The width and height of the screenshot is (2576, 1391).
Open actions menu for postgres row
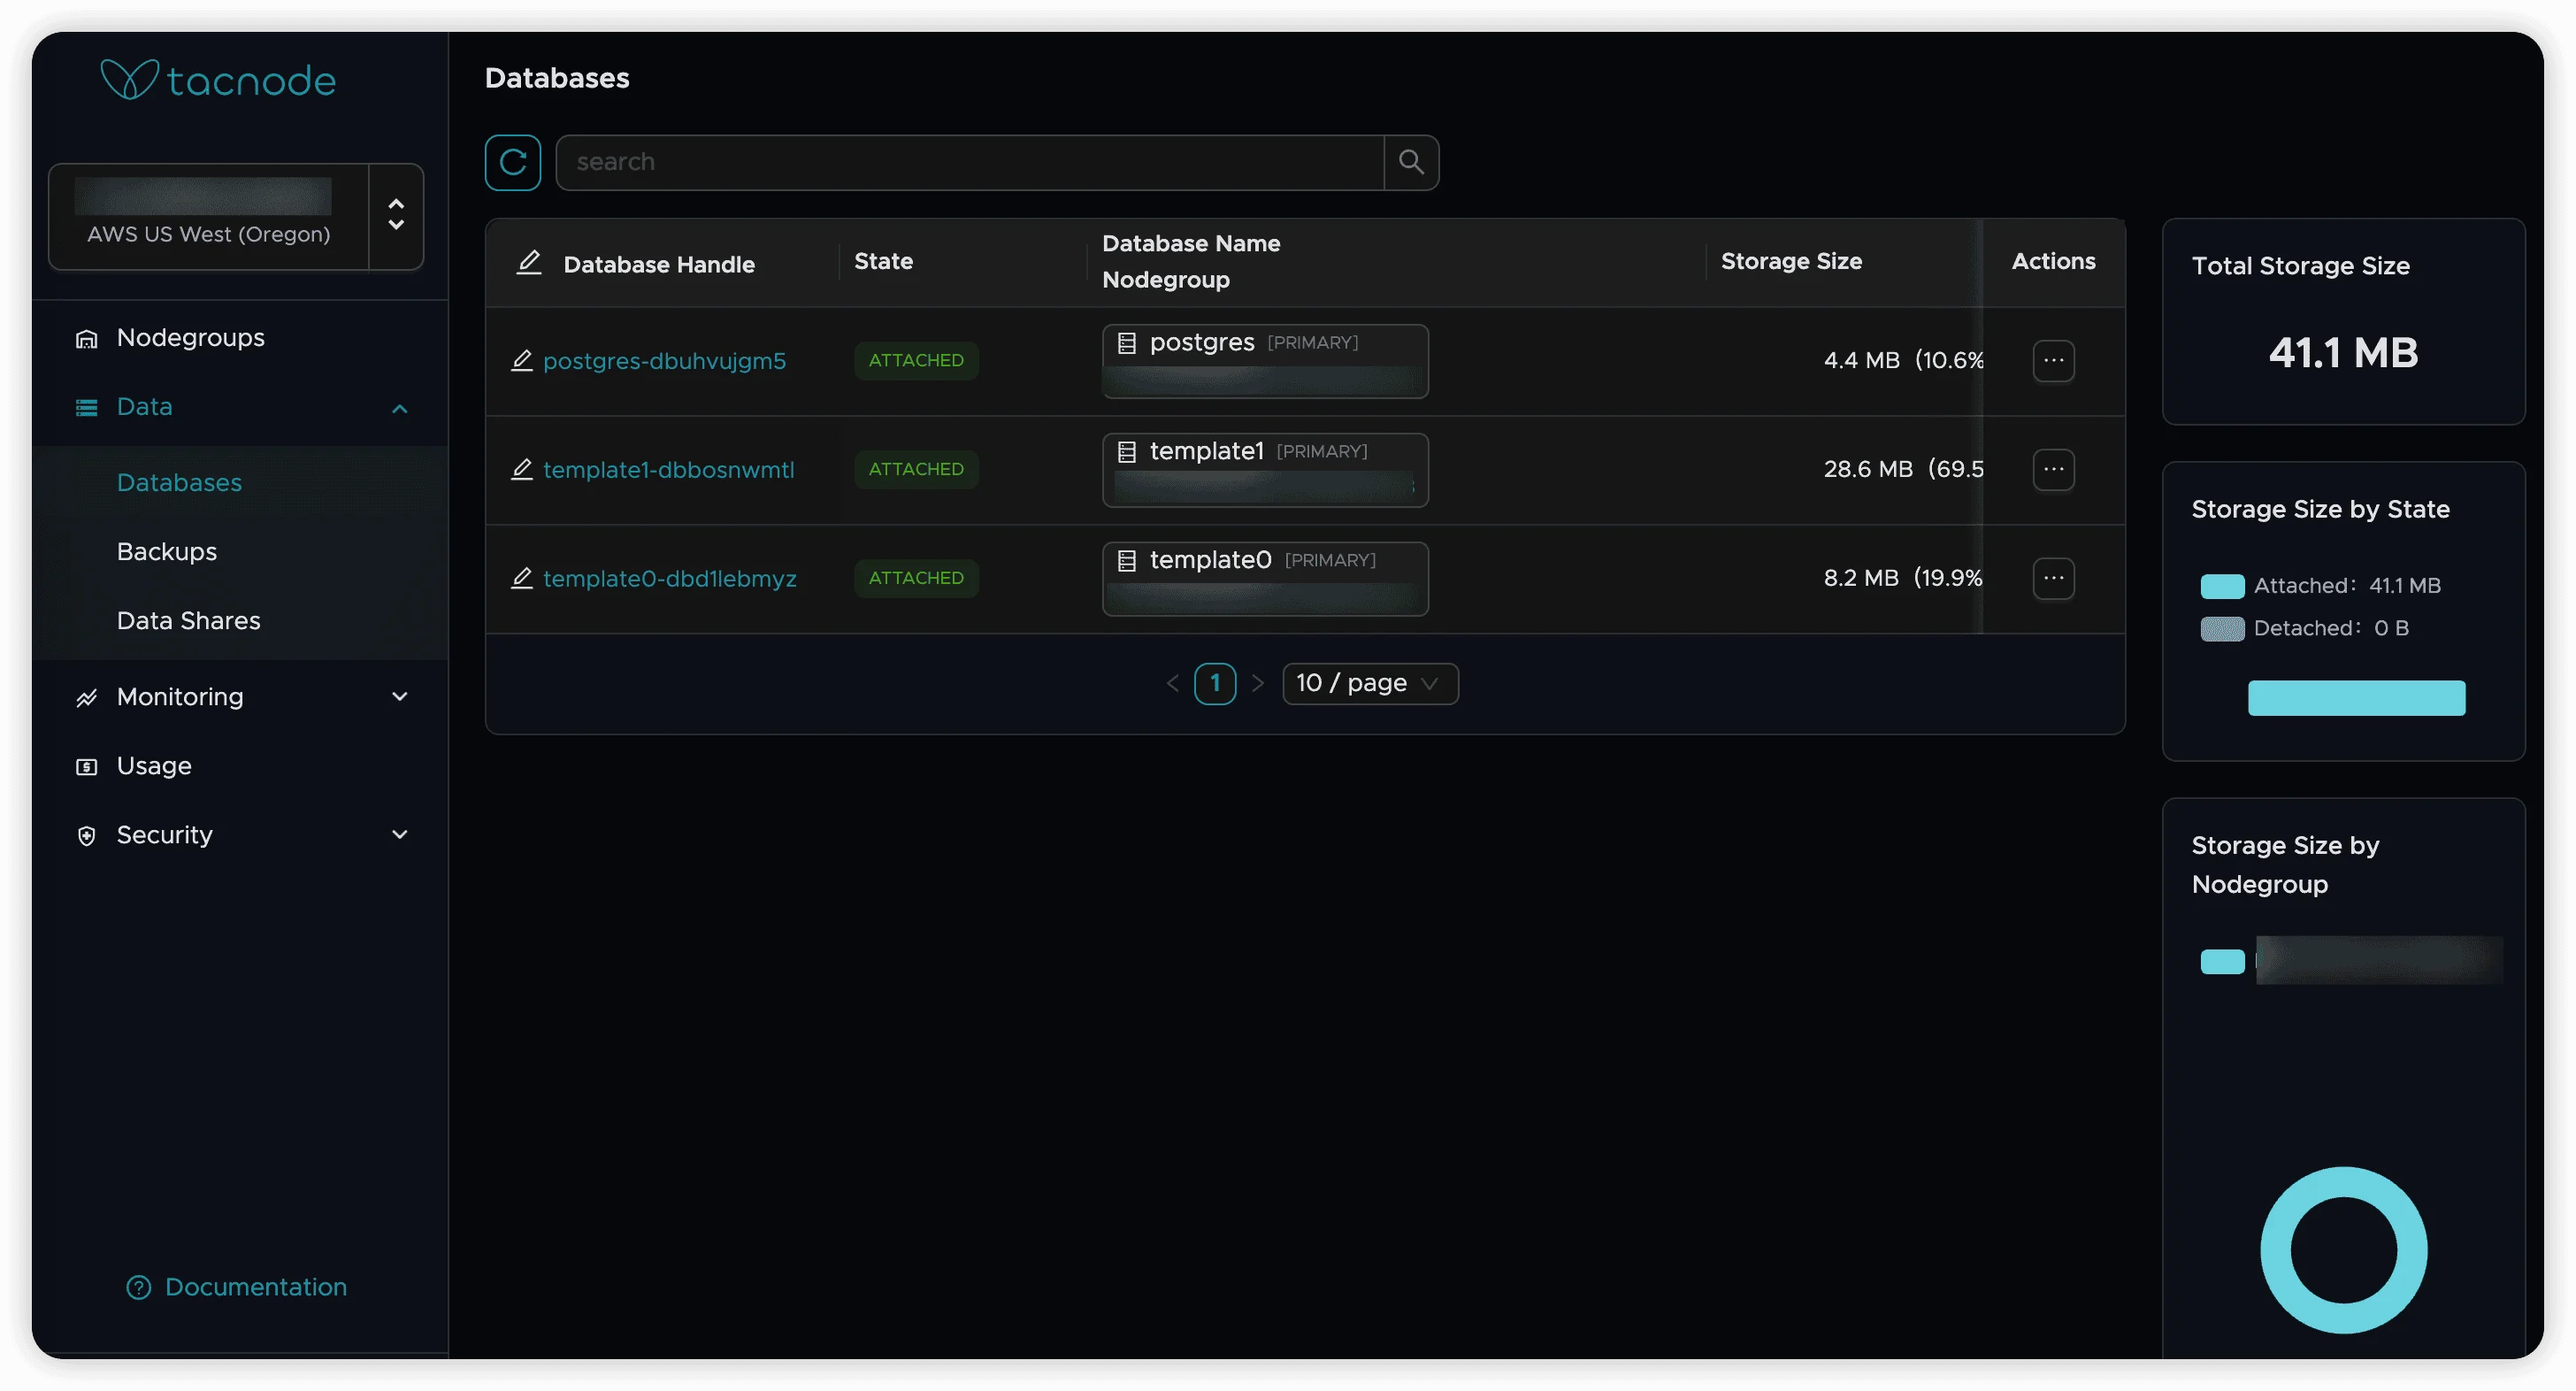coord(2053,360)
